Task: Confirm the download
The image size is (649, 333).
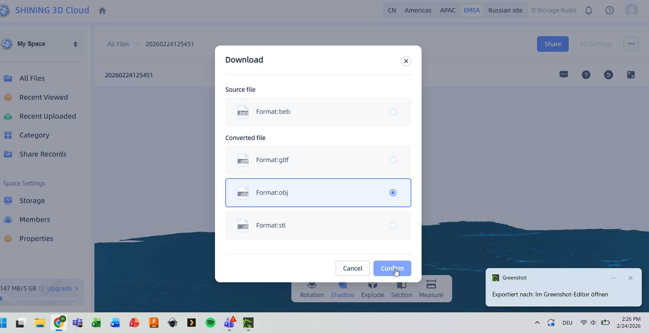Action: [392, 268]
